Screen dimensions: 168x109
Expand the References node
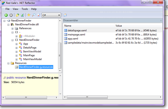[x=12, y=29]
